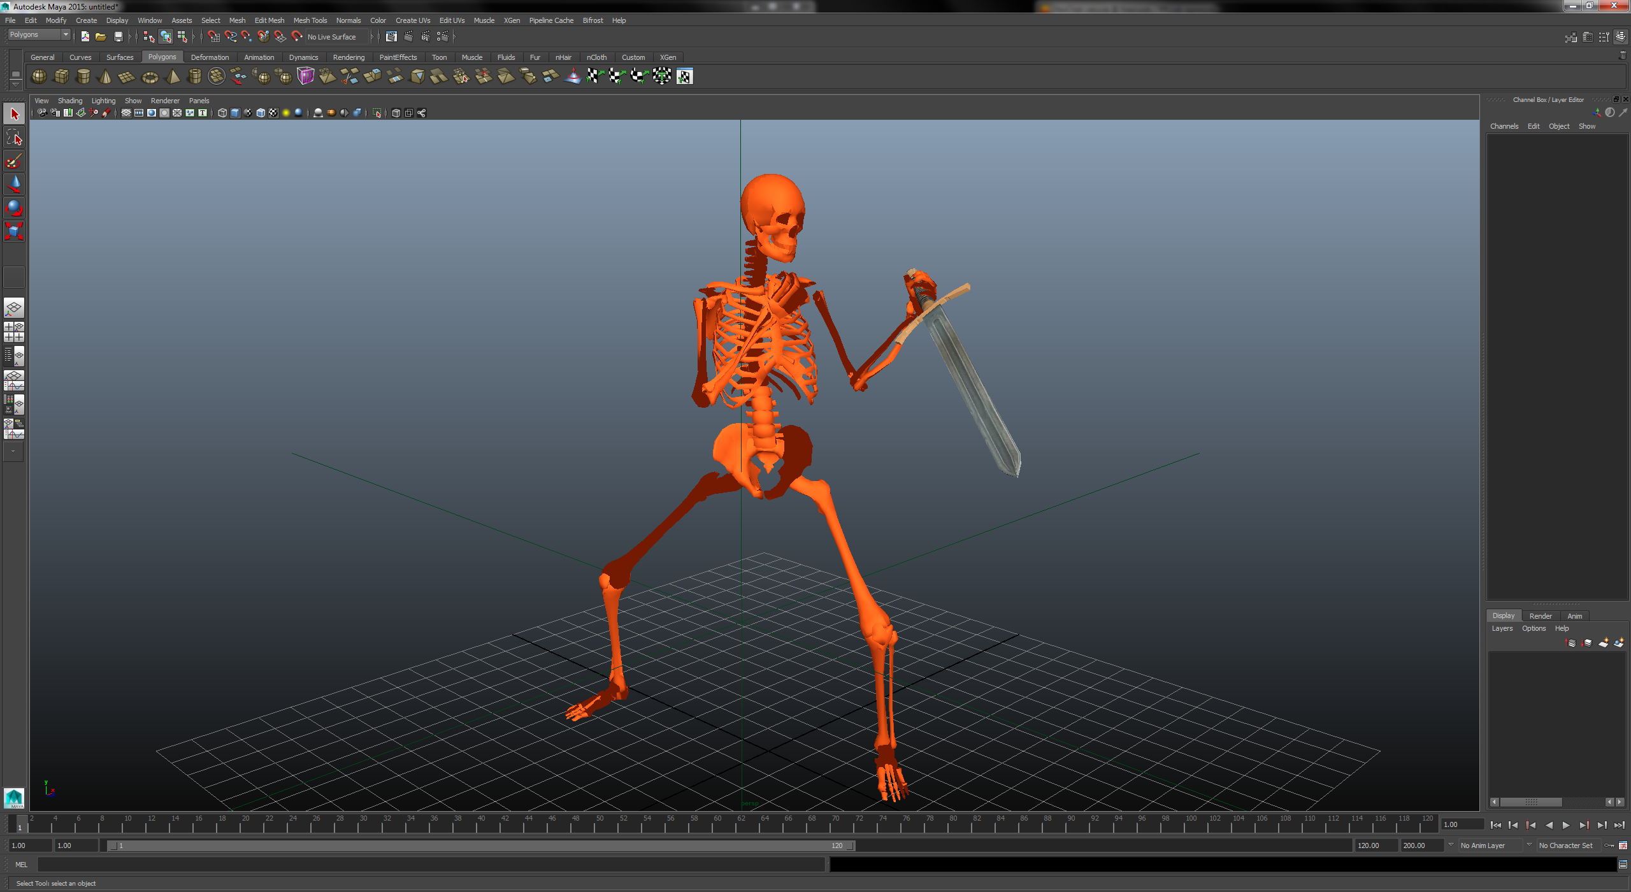The width and height of the screenshot is (1631, 892).
Task: Toggle wireframe display in viewport
Action: [222, 113]
